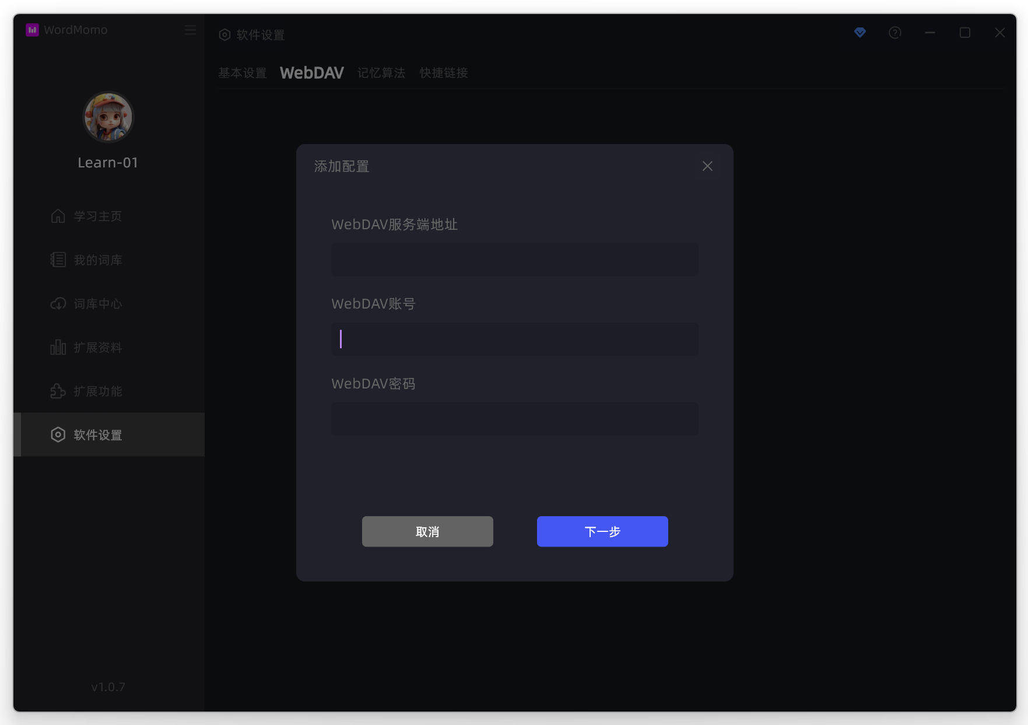Open 扩展资料 chart icon
The width and height of the screenshot is (1028, 725).
pos(58,348)
